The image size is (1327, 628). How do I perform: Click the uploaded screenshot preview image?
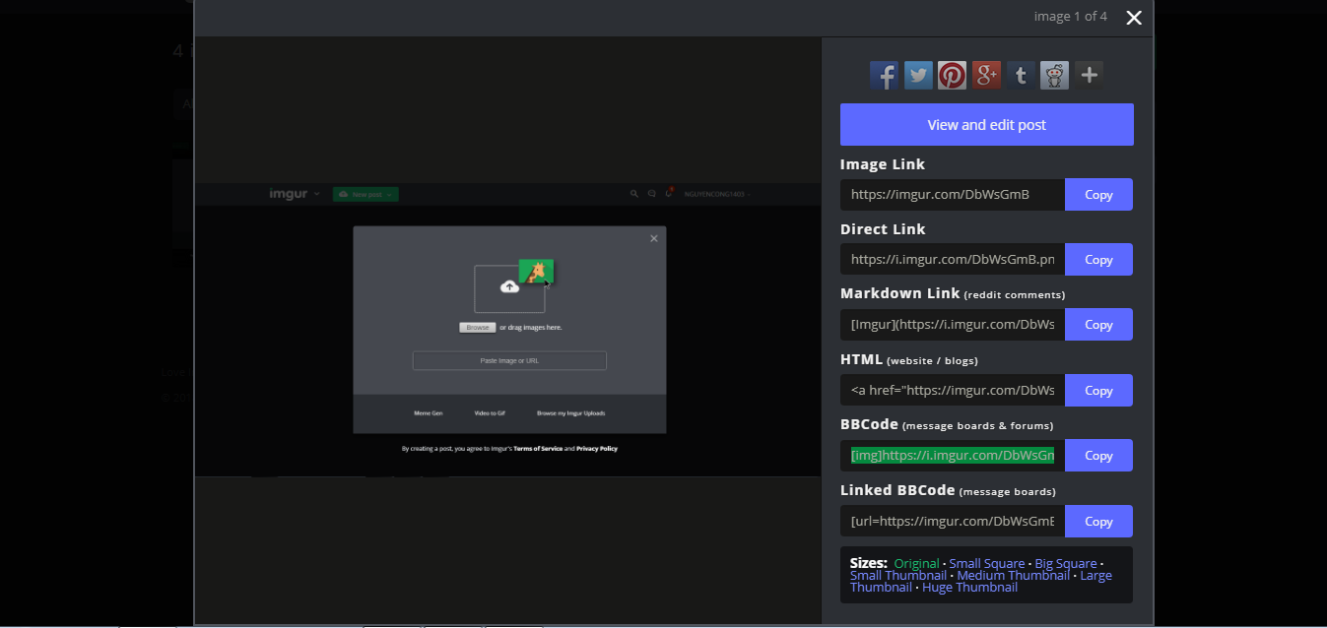508,330
